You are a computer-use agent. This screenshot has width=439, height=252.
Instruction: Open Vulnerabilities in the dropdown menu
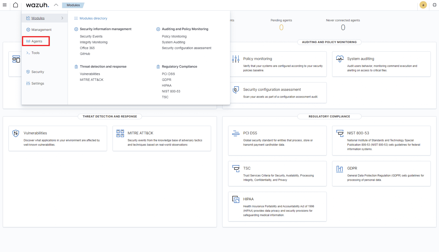90,74
